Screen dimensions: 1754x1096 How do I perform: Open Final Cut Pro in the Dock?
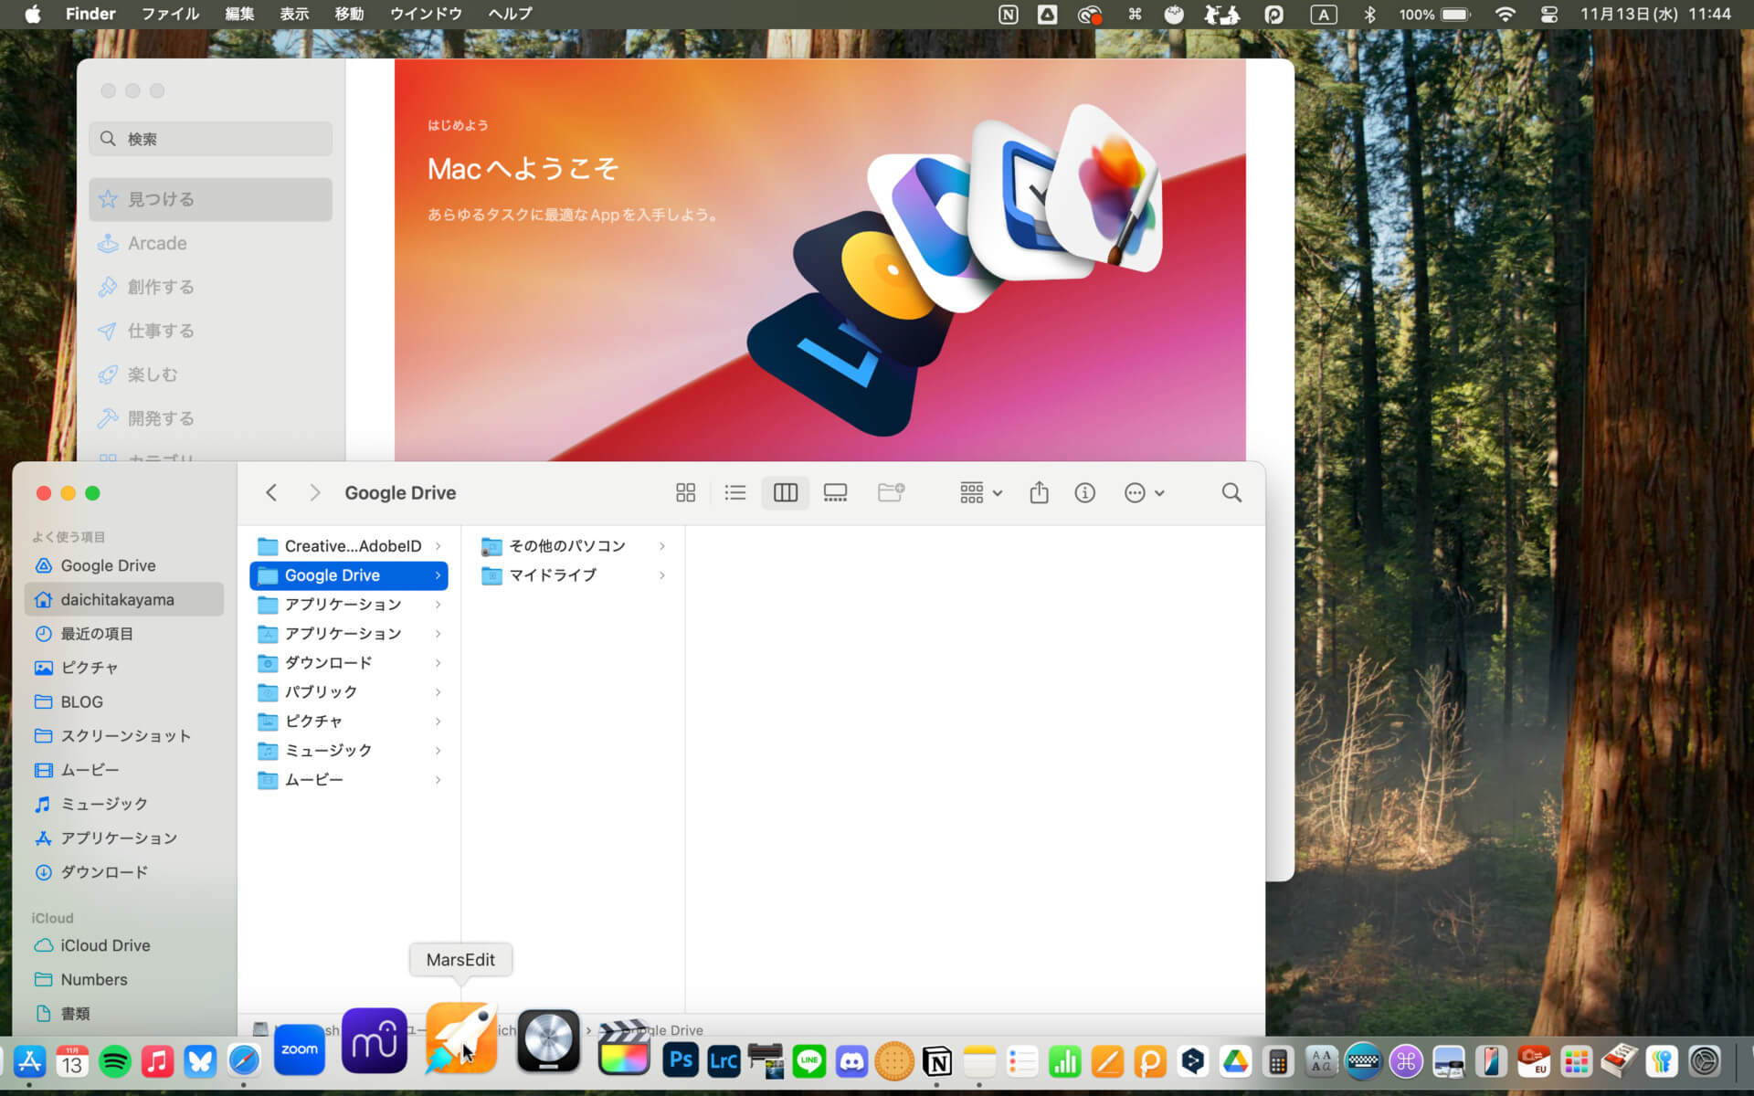coord(624,1048)
